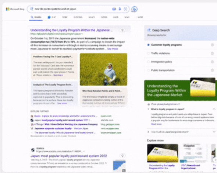The width and height of the screenshot is (217, 173).
Task: Open visual search camera icon
Action: (x=125, y=9)
